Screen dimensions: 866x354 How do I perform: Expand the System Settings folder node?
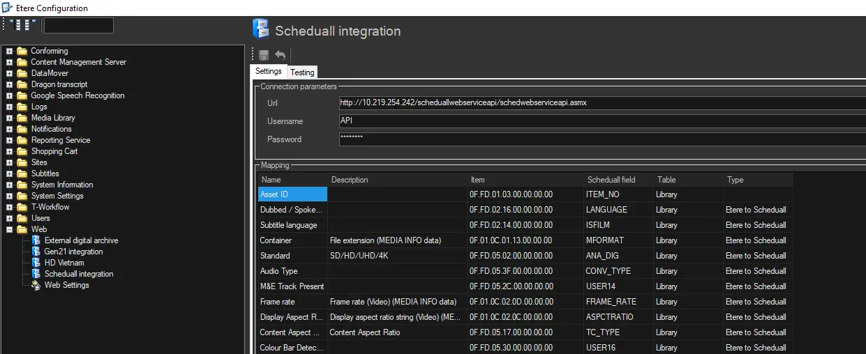10,196
